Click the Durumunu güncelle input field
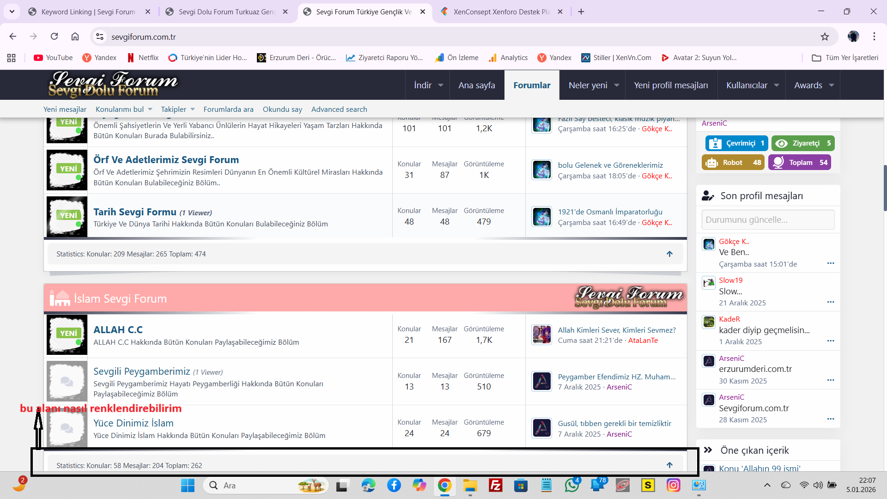The width and height of the screenshot is (887, 499). (768, 220)
